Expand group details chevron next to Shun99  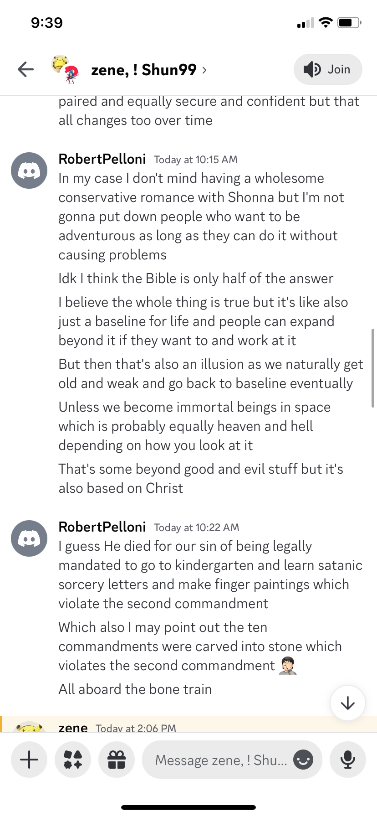[204, 70]
